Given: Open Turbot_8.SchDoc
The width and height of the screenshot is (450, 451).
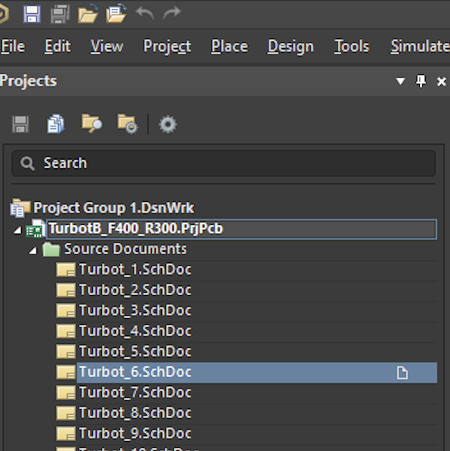Looking at the screenshot, I should tap(136, 413).
